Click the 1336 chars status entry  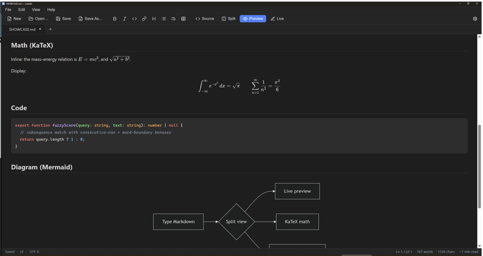pyautogui.click(x=446, y=252)
